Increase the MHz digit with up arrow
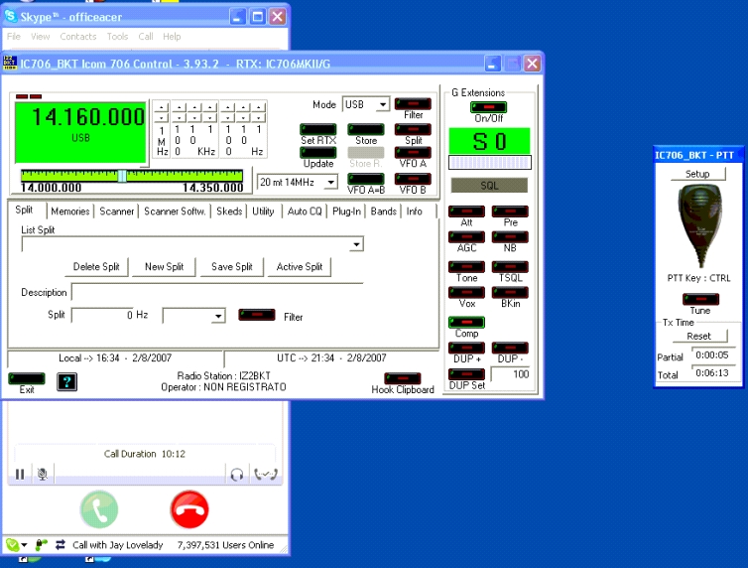Viewport: 748px width, 568px height. [162, 107]
